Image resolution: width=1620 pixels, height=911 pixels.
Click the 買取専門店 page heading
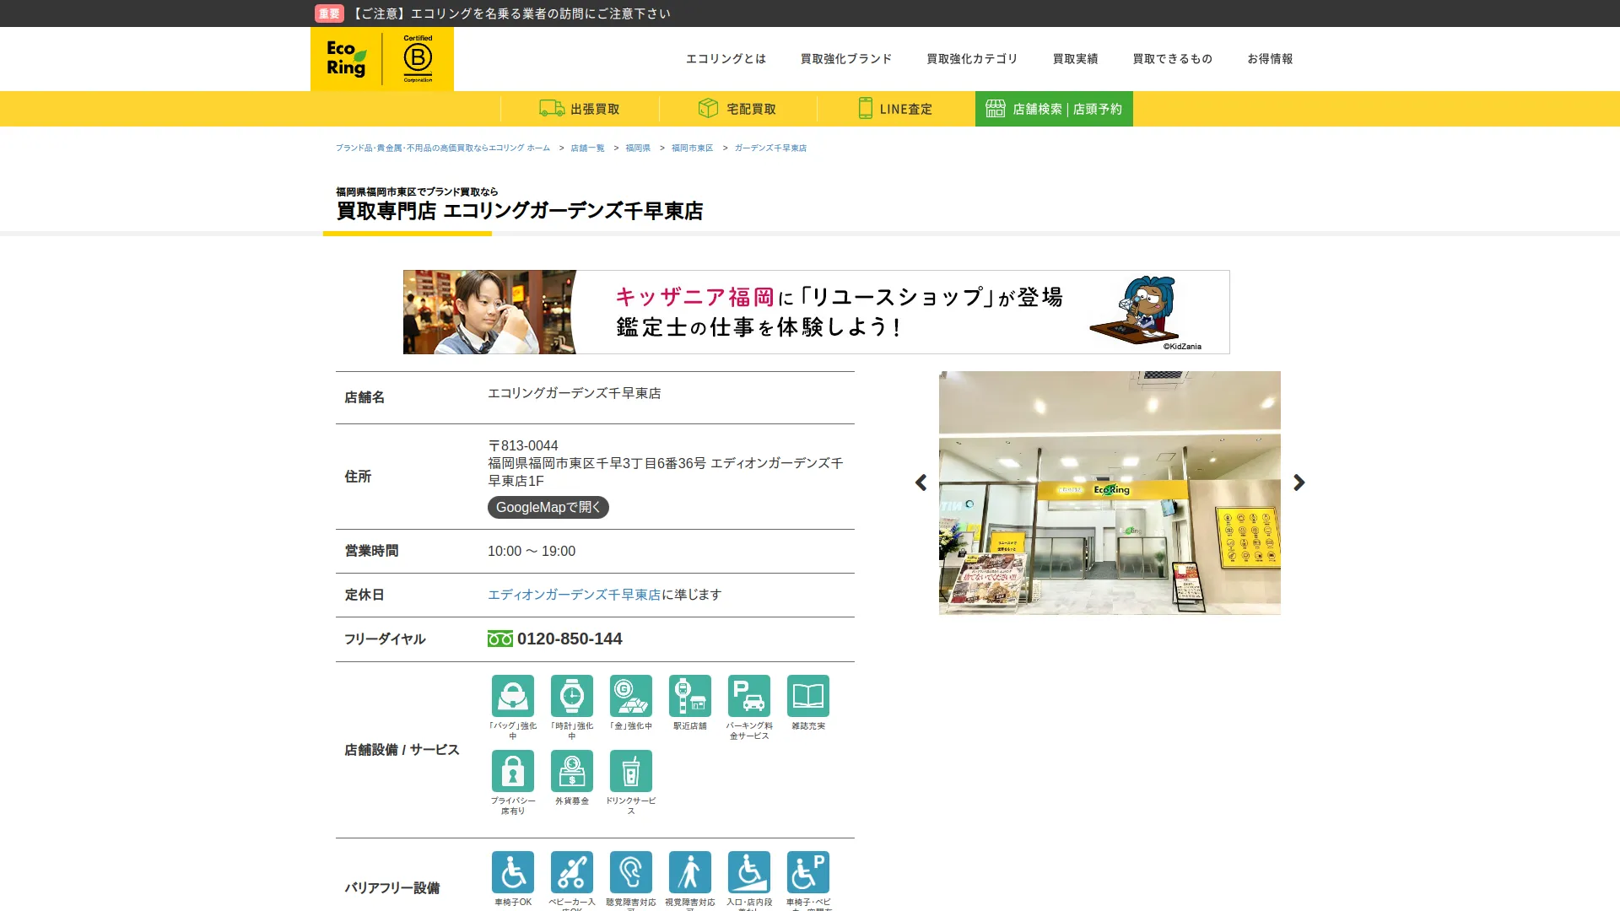[520, 211]
